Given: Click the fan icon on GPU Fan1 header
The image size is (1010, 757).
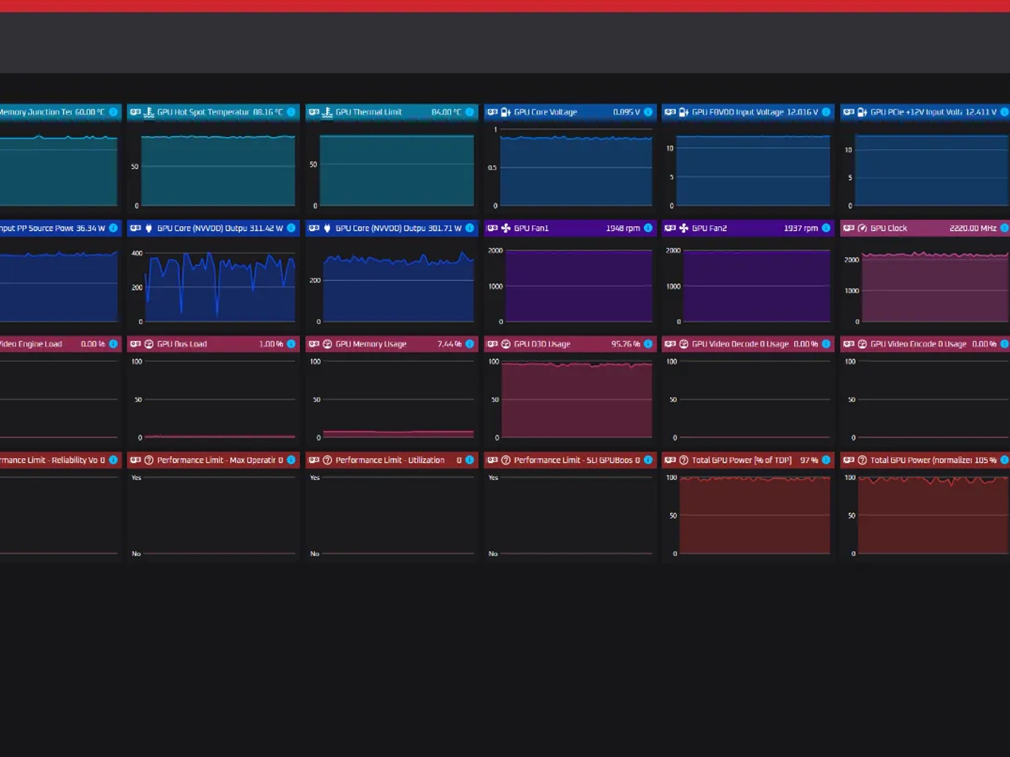Looking at the screenshot, I should coord(505,228).
